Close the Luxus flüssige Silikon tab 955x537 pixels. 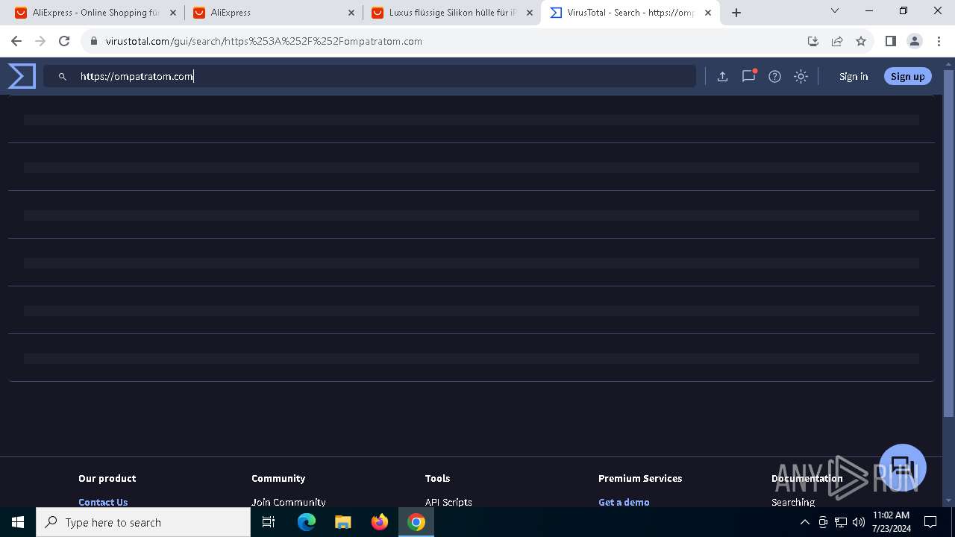530,13
